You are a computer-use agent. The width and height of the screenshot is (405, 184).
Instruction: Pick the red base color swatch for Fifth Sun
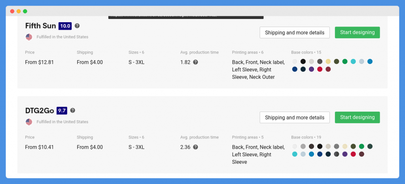click(320, 69)
